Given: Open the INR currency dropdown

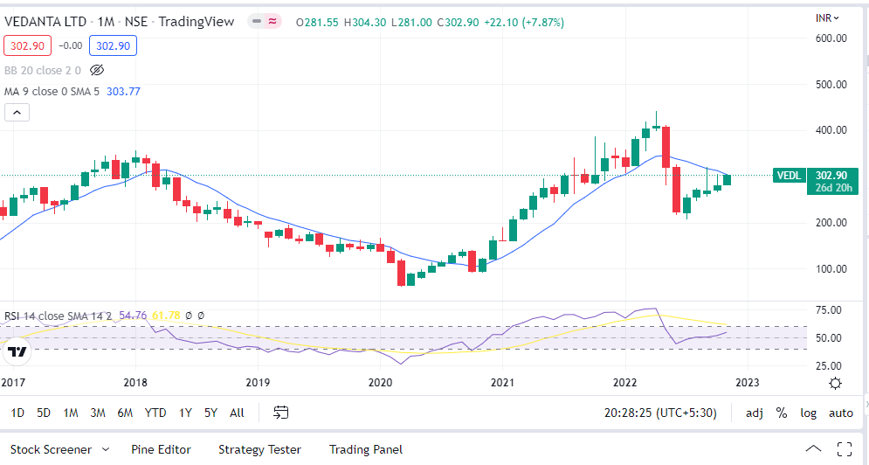Looking at the screenshot, I should click(827, 18).
